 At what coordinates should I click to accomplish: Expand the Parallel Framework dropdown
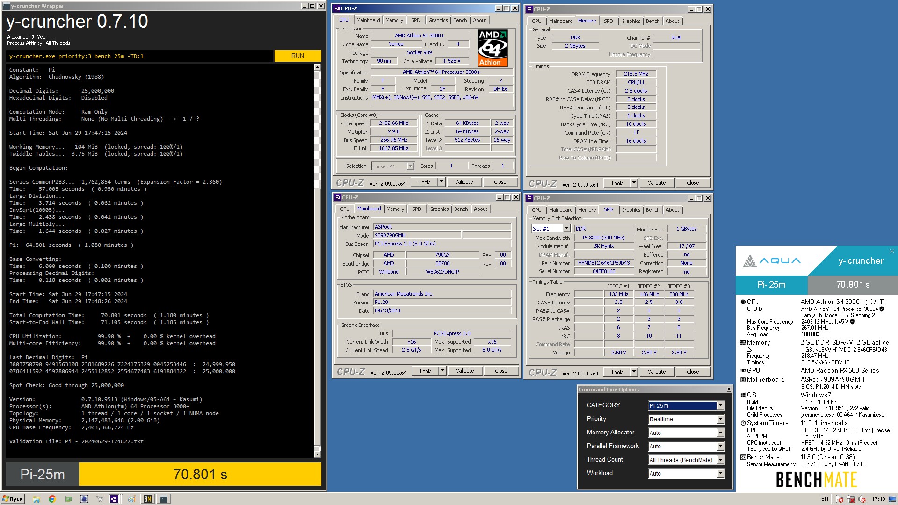(720, 446)
